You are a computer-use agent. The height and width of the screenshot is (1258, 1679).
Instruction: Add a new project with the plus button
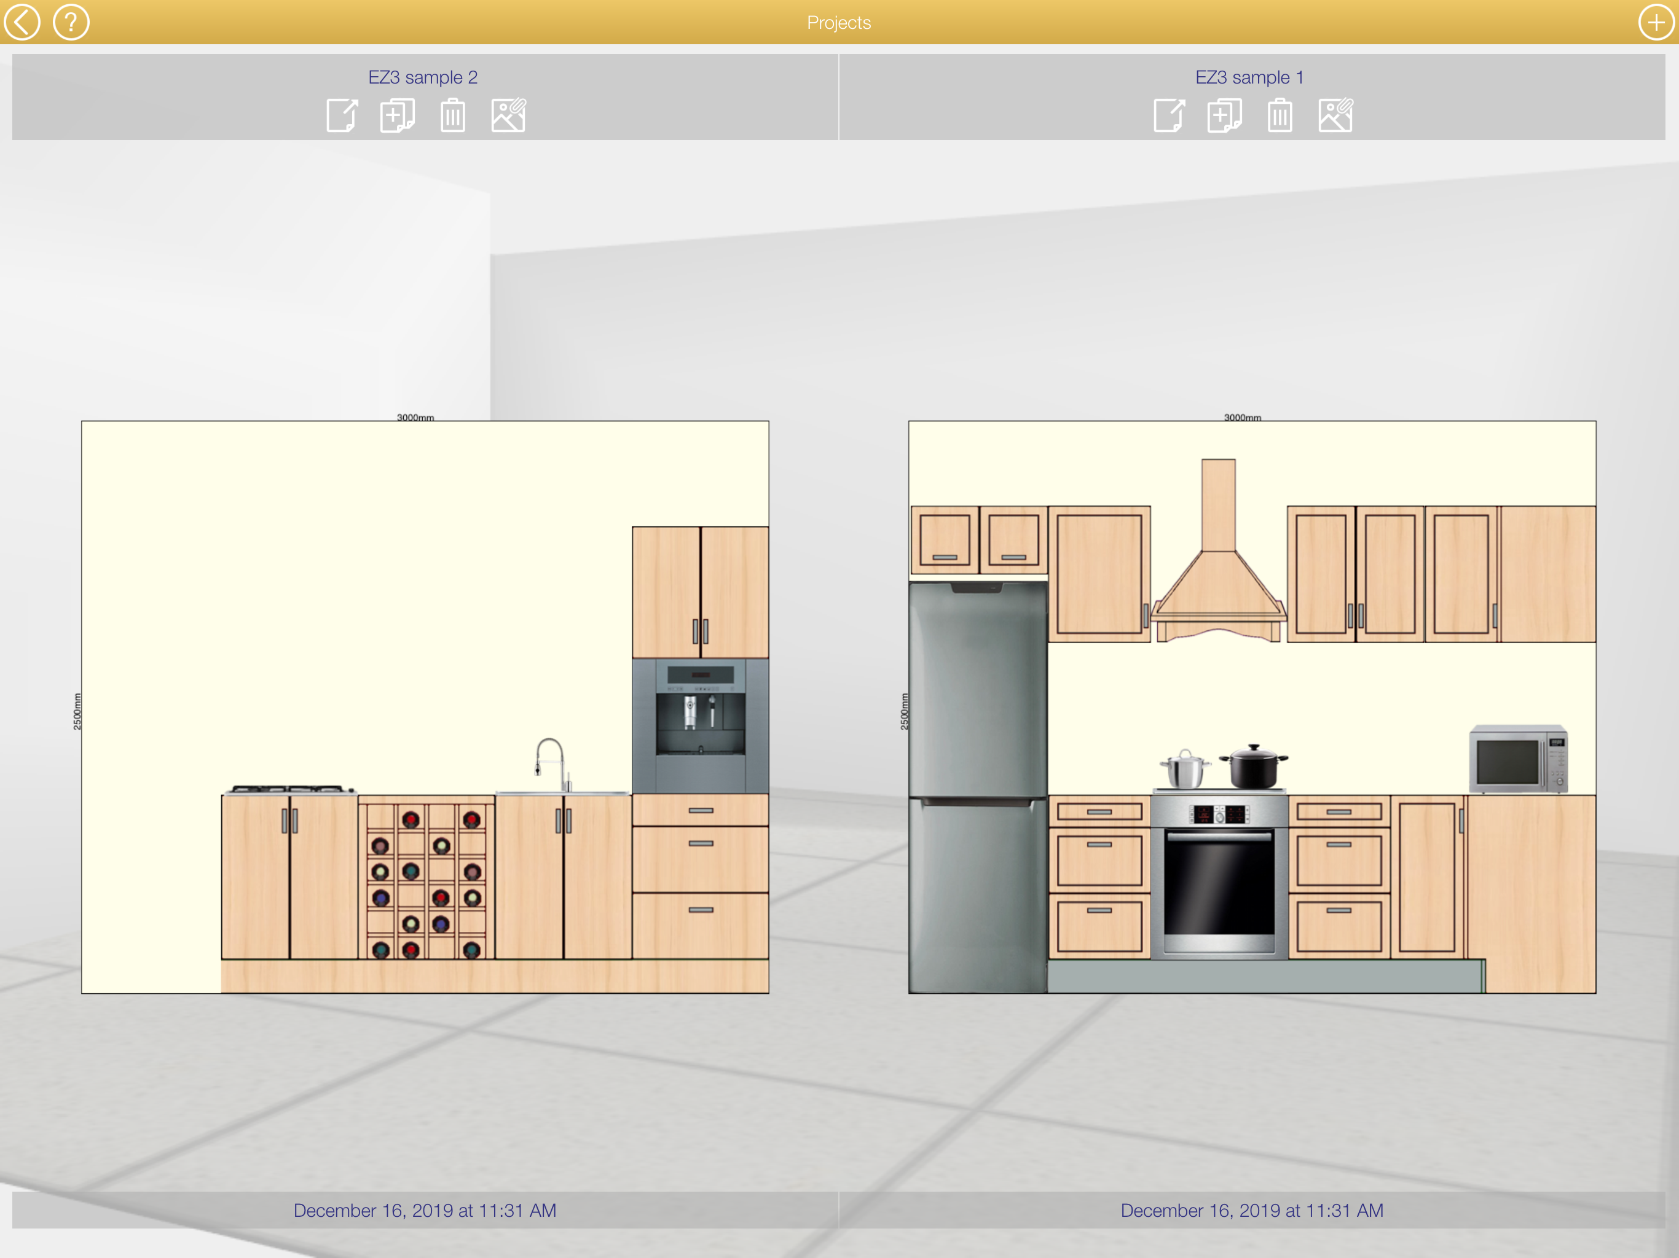tap(1656, 22)
